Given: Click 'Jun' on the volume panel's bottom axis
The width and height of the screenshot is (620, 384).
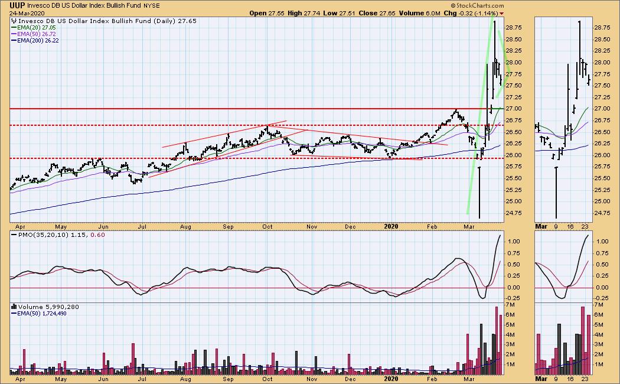Looking at the screenshot, I should click(x=103, y=379).
